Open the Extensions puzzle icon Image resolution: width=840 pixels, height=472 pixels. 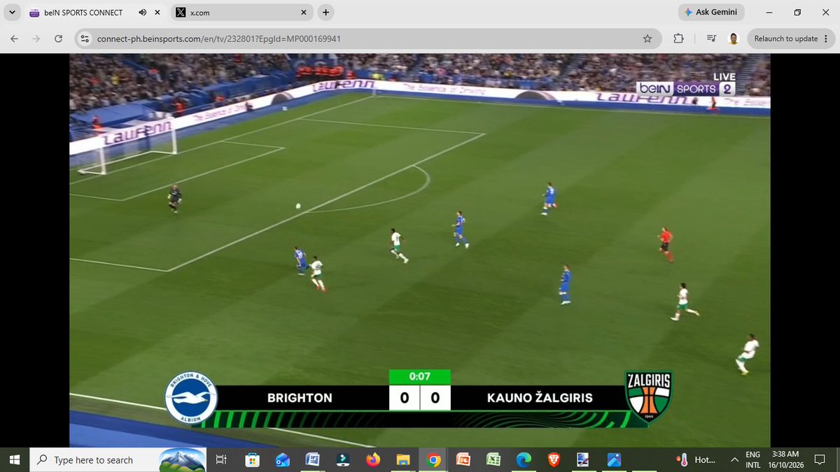click(x=678, y=38)
